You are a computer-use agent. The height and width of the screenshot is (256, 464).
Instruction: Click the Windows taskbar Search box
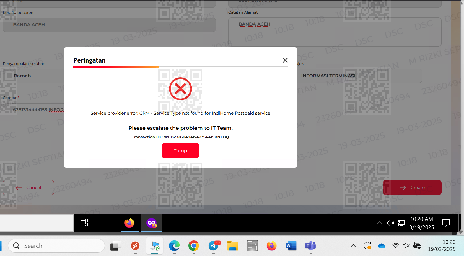coord(56,246)
